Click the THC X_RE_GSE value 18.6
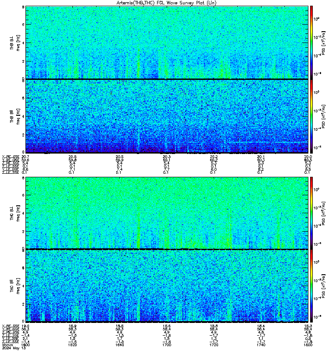The height and width of the screenshot is (351, 329). [167, 326]
